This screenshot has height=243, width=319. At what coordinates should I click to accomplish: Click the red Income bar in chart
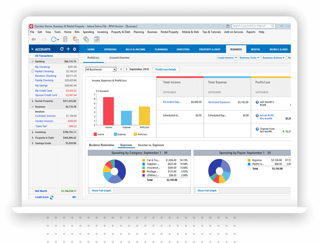108,111
